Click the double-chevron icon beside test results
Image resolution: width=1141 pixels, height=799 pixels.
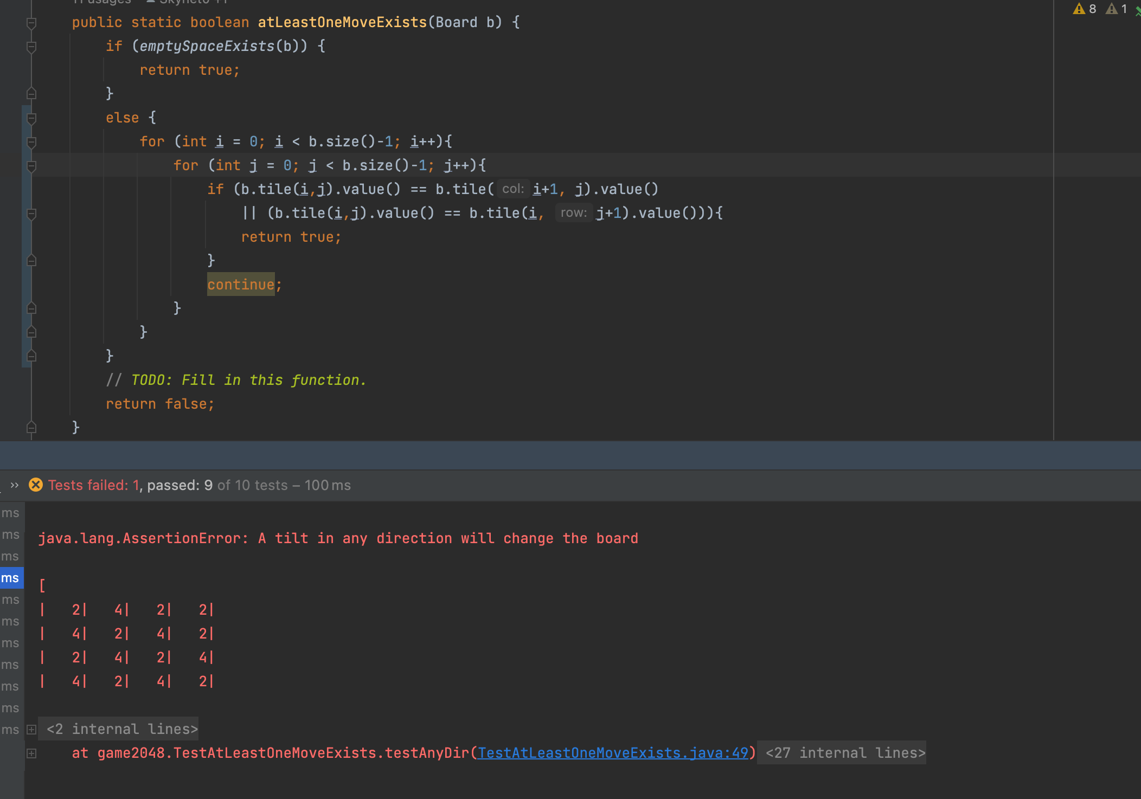tap(15, 485)
